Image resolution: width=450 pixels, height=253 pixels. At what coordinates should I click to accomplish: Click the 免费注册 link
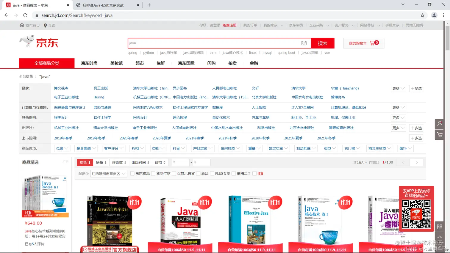pos(229,25)
